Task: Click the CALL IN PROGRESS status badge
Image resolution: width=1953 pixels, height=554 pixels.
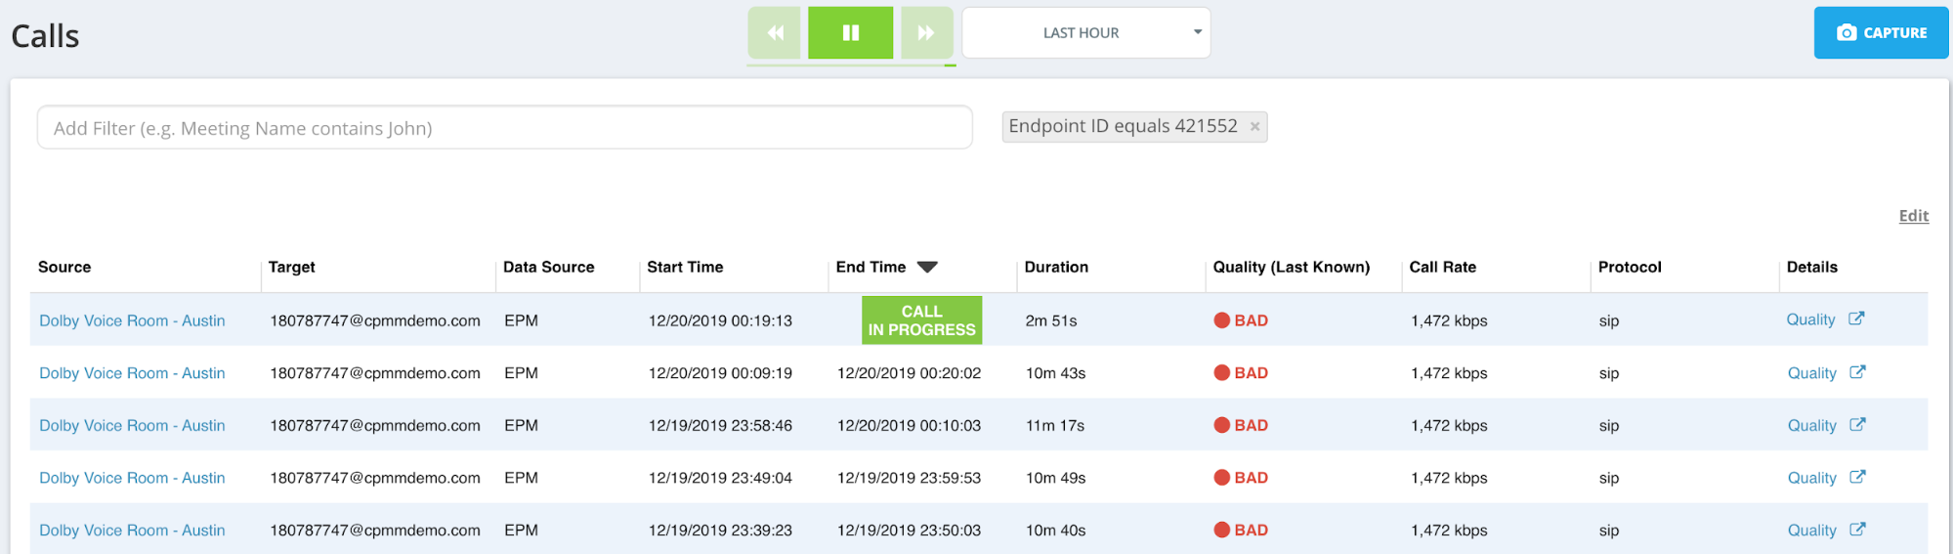Action: coord(921,320)
